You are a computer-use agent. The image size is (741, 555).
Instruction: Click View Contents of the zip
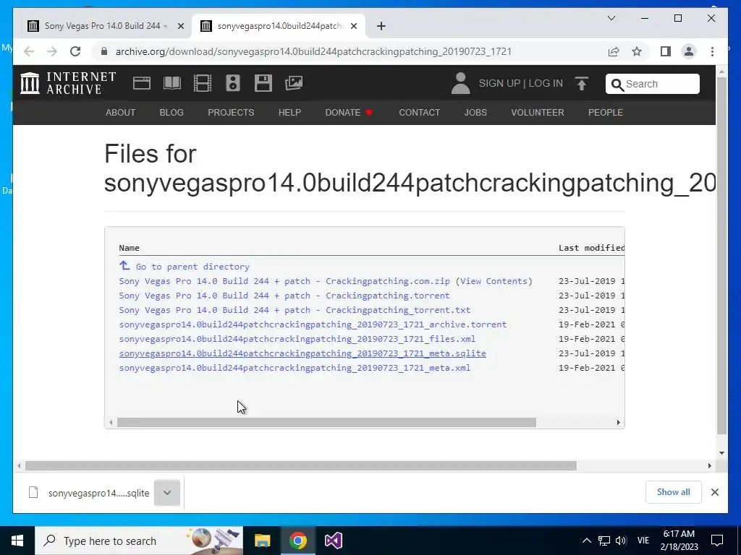click(x=494, y=281)
